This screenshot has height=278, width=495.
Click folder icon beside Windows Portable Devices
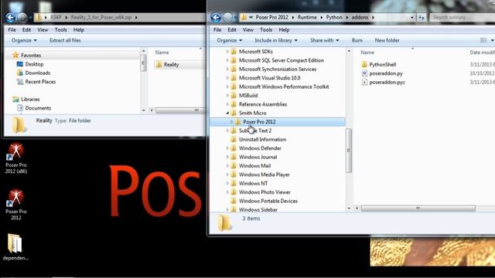pos(234,201)
